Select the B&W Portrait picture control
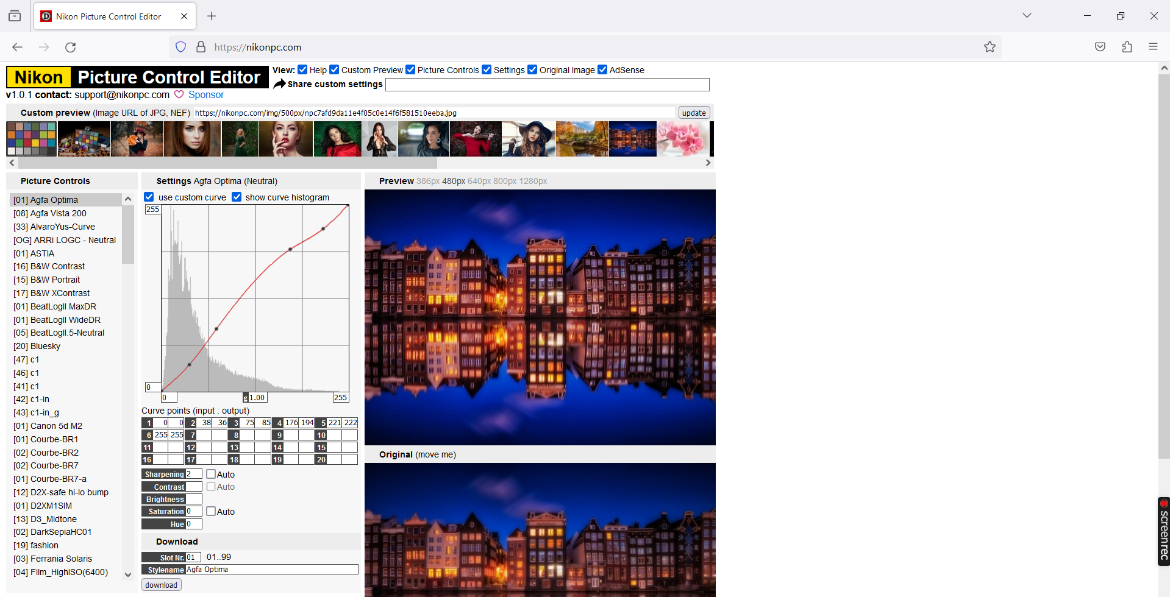 (x=47, y=280)
